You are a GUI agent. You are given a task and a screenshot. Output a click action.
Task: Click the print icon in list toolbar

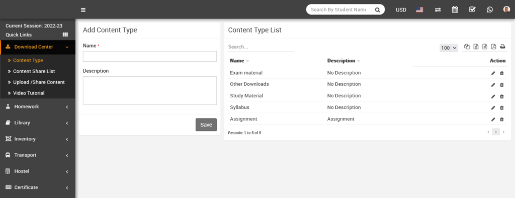click(x=502, y=47)
